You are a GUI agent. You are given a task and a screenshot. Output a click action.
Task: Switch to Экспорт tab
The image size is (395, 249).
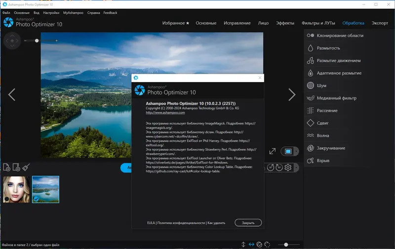[x=380, y=23]
